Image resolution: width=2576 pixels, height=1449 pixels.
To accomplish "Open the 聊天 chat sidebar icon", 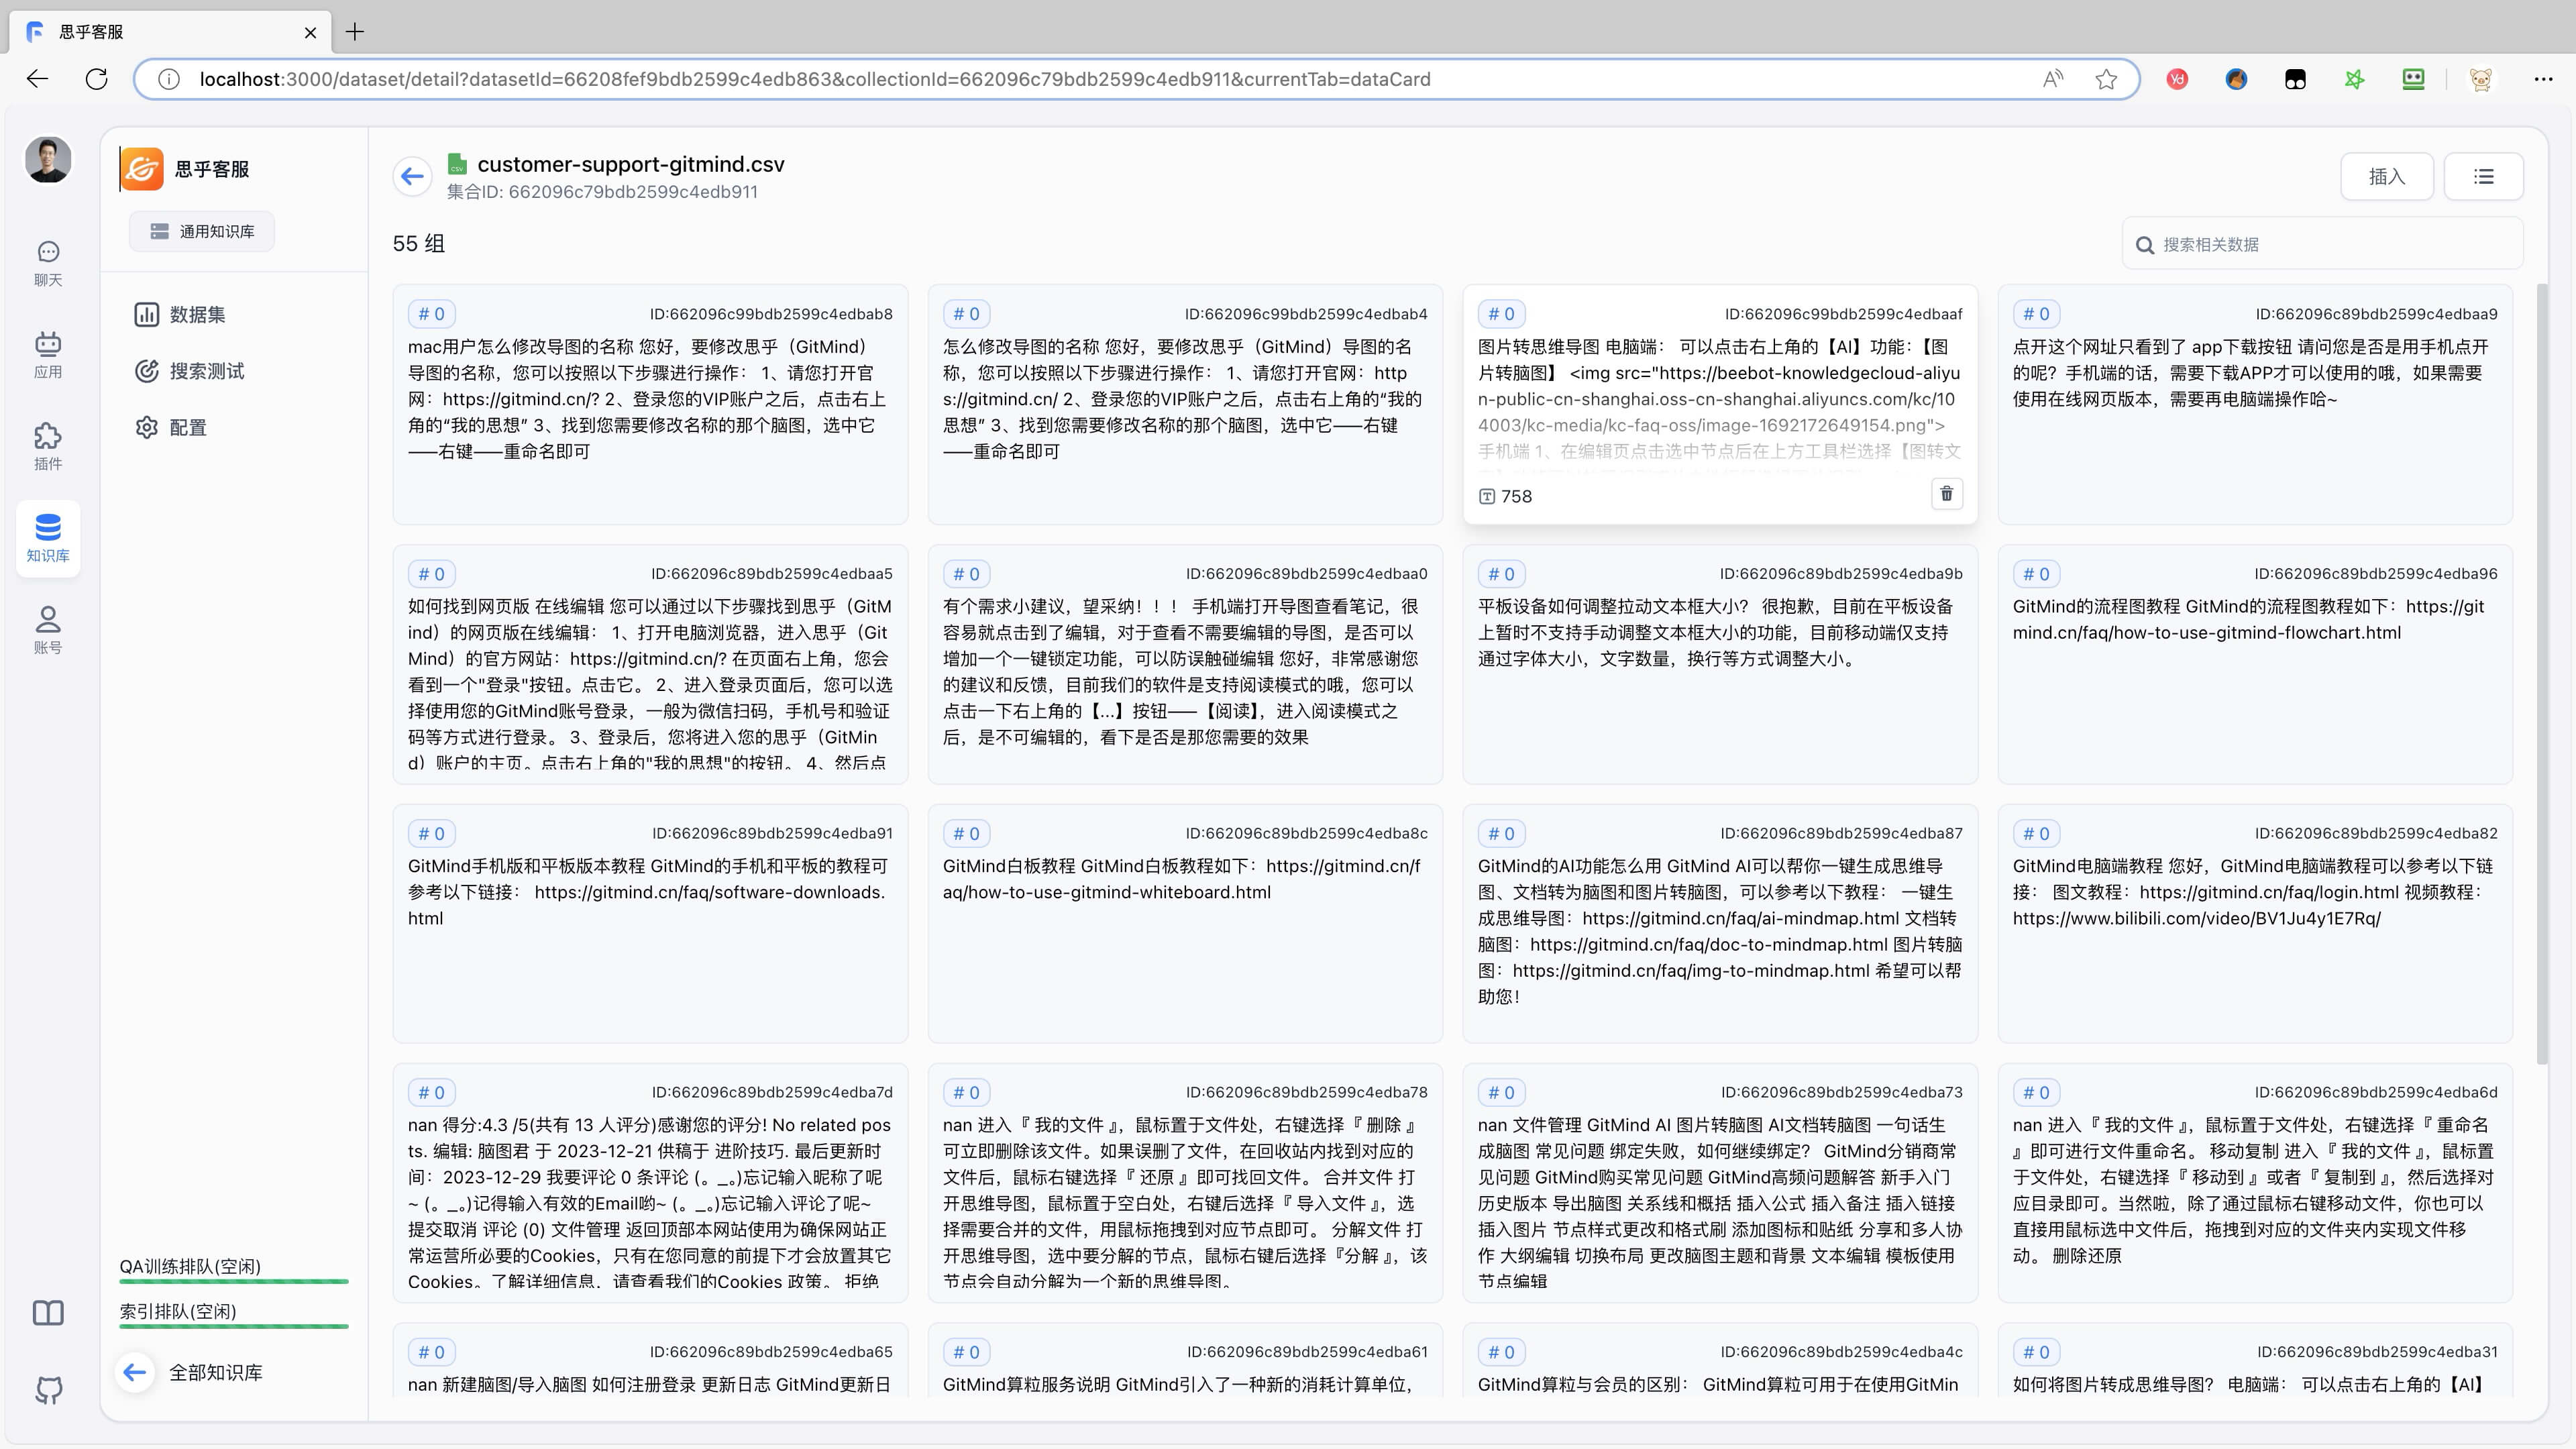I will (x=48, y=263).
